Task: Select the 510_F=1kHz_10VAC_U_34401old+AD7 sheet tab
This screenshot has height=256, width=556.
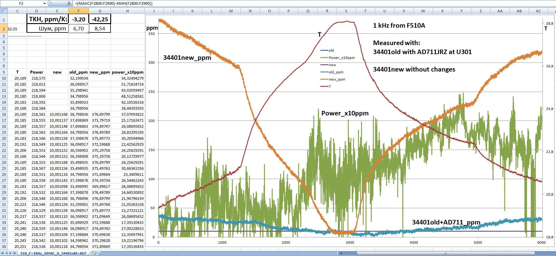Action: 53,253
